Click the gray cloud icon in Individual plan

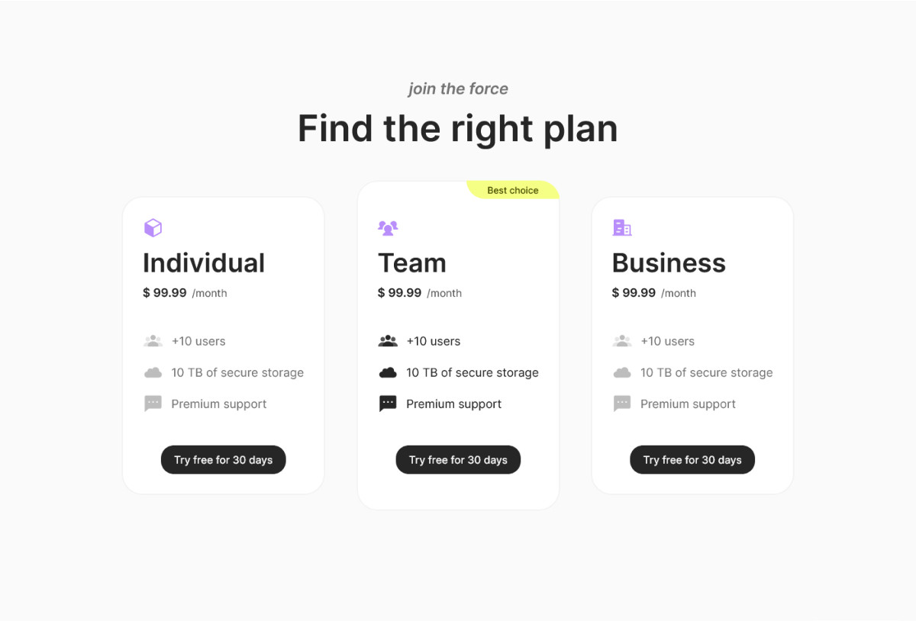[x=153, y=372]
